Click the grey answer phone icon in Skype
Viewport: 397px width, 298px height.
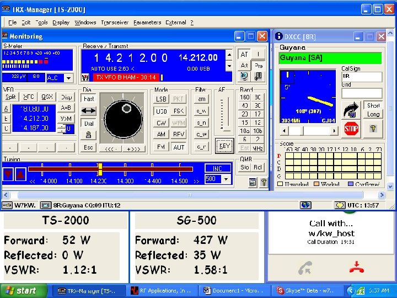pos(305,268)
